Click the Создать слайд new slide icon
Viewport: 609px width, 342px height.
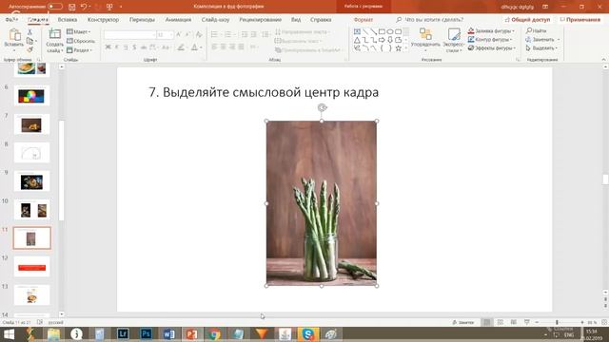point(55,35)
